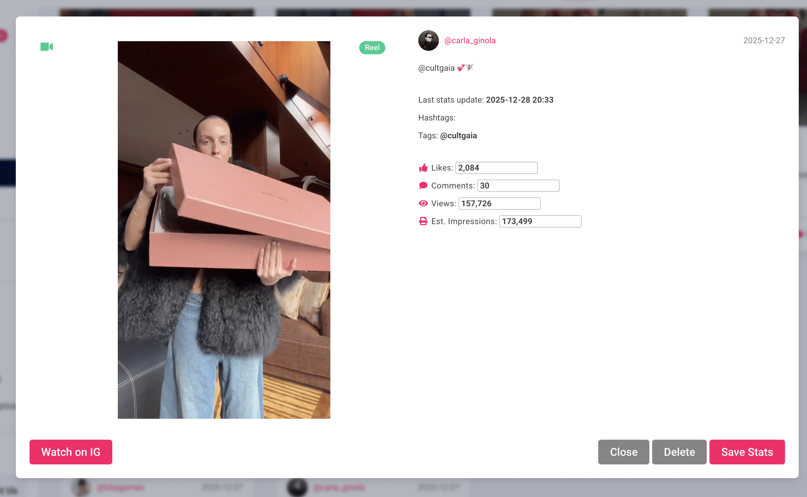Click the green video camera icon
This screenshot has width=807, height=497.
(46, 47)
